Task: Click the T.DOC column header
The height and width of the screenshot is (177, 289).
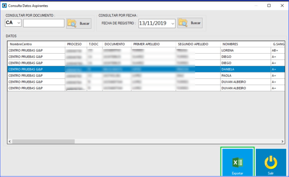Action: (95, 44)
